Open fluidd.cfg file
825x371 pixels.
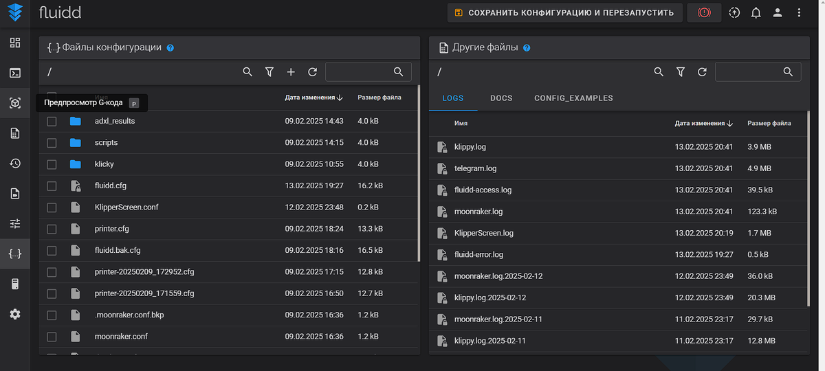coord(111,185)
